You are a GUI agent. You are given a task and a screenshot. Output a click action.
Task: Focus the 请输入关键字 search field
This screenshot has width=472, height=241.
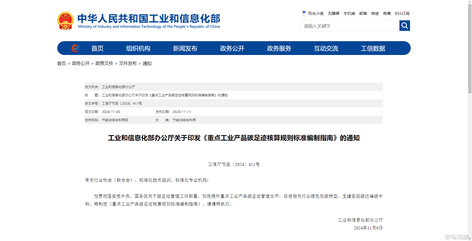coord(350,26)
